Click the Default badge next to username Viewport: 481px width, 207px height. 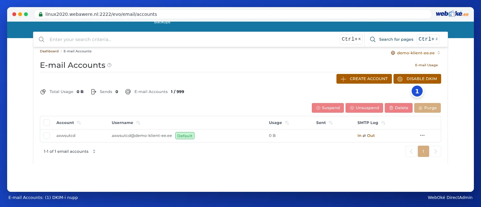[x=185, y=136]
